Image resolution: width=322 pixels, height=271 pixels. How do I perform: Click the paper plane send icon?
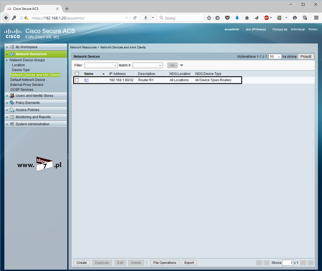[257, 18]
